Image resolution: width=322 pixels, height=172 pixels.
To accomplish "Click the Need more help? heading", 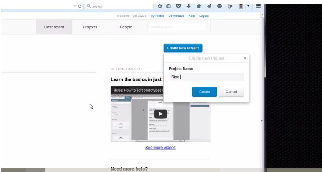I will [129, 169].
